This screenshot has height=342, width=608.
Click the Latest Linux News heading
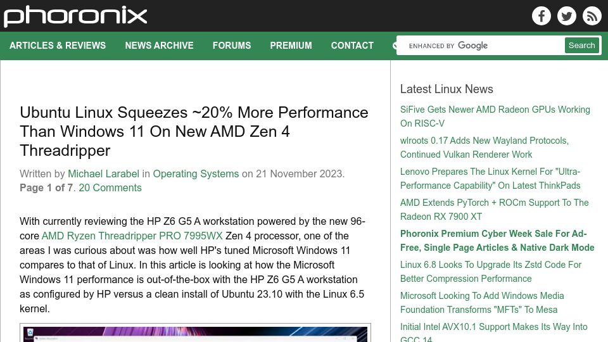coord(446,89)
